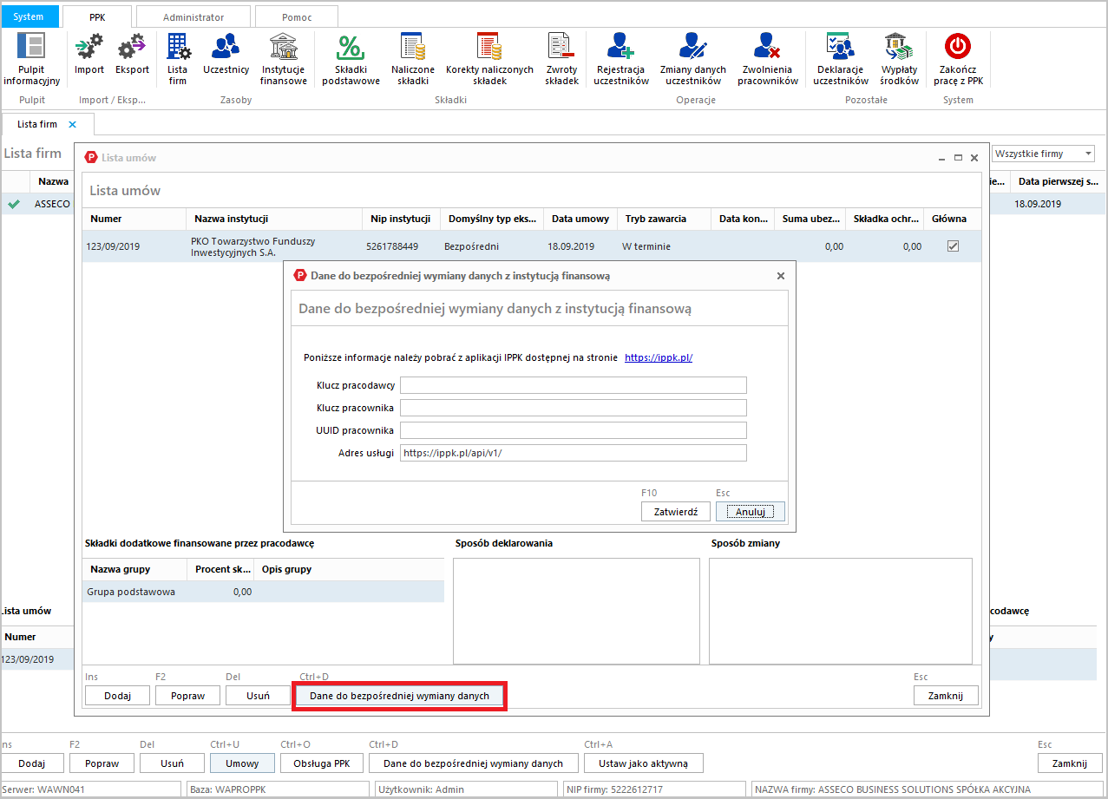Screen dimensions: 1108x799
Task: Open Pulpit informacyjny dashboard icon
Action: tap(31, 47)
